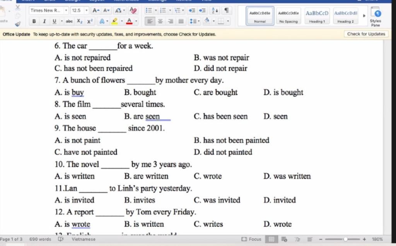
Task: Align text right
Action: coord(171,21)
